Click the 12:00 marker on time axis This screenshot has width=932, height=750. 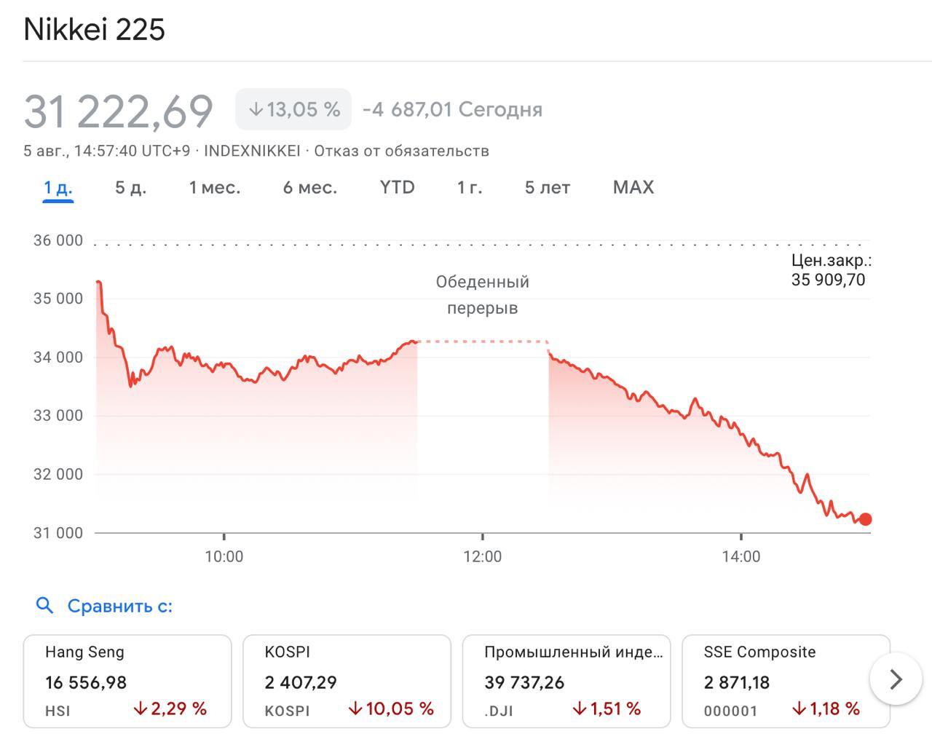(482, 556)
